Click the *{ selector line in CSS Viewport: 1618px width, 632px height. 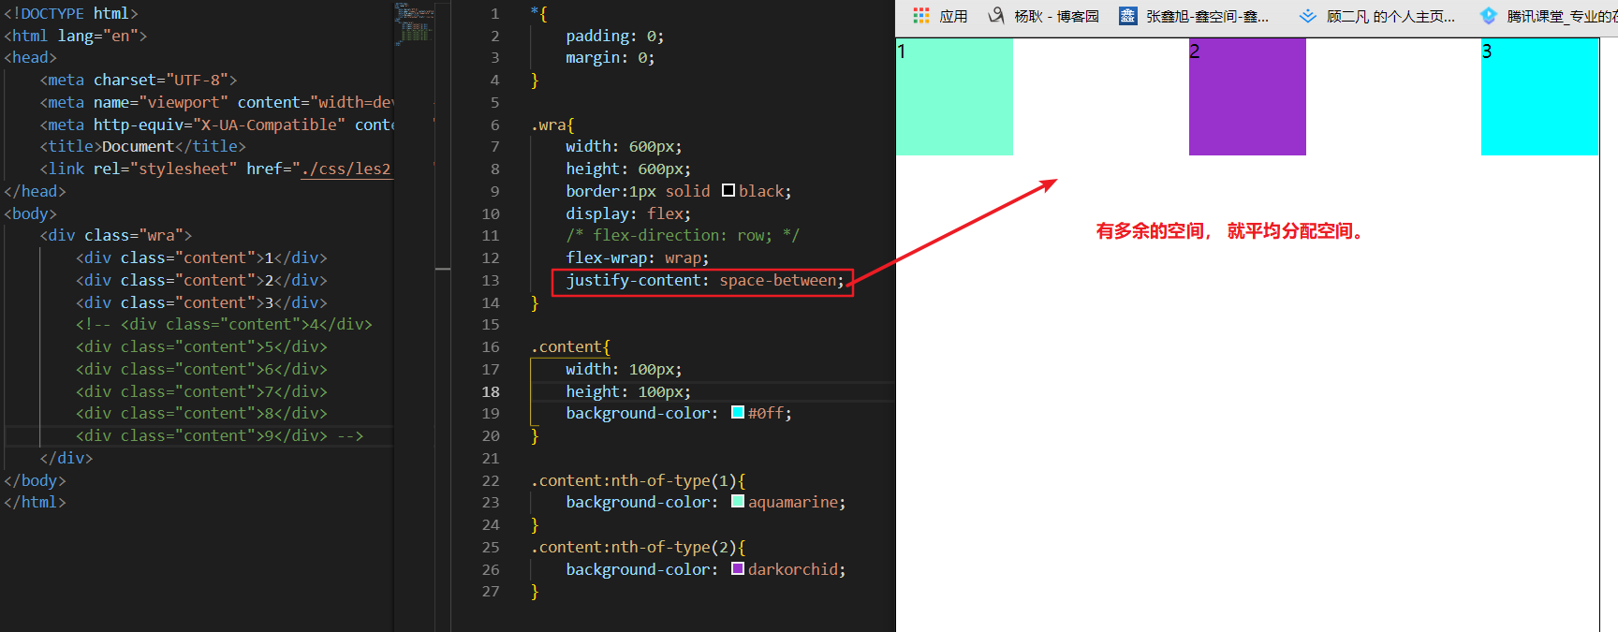tap(538, 13)
